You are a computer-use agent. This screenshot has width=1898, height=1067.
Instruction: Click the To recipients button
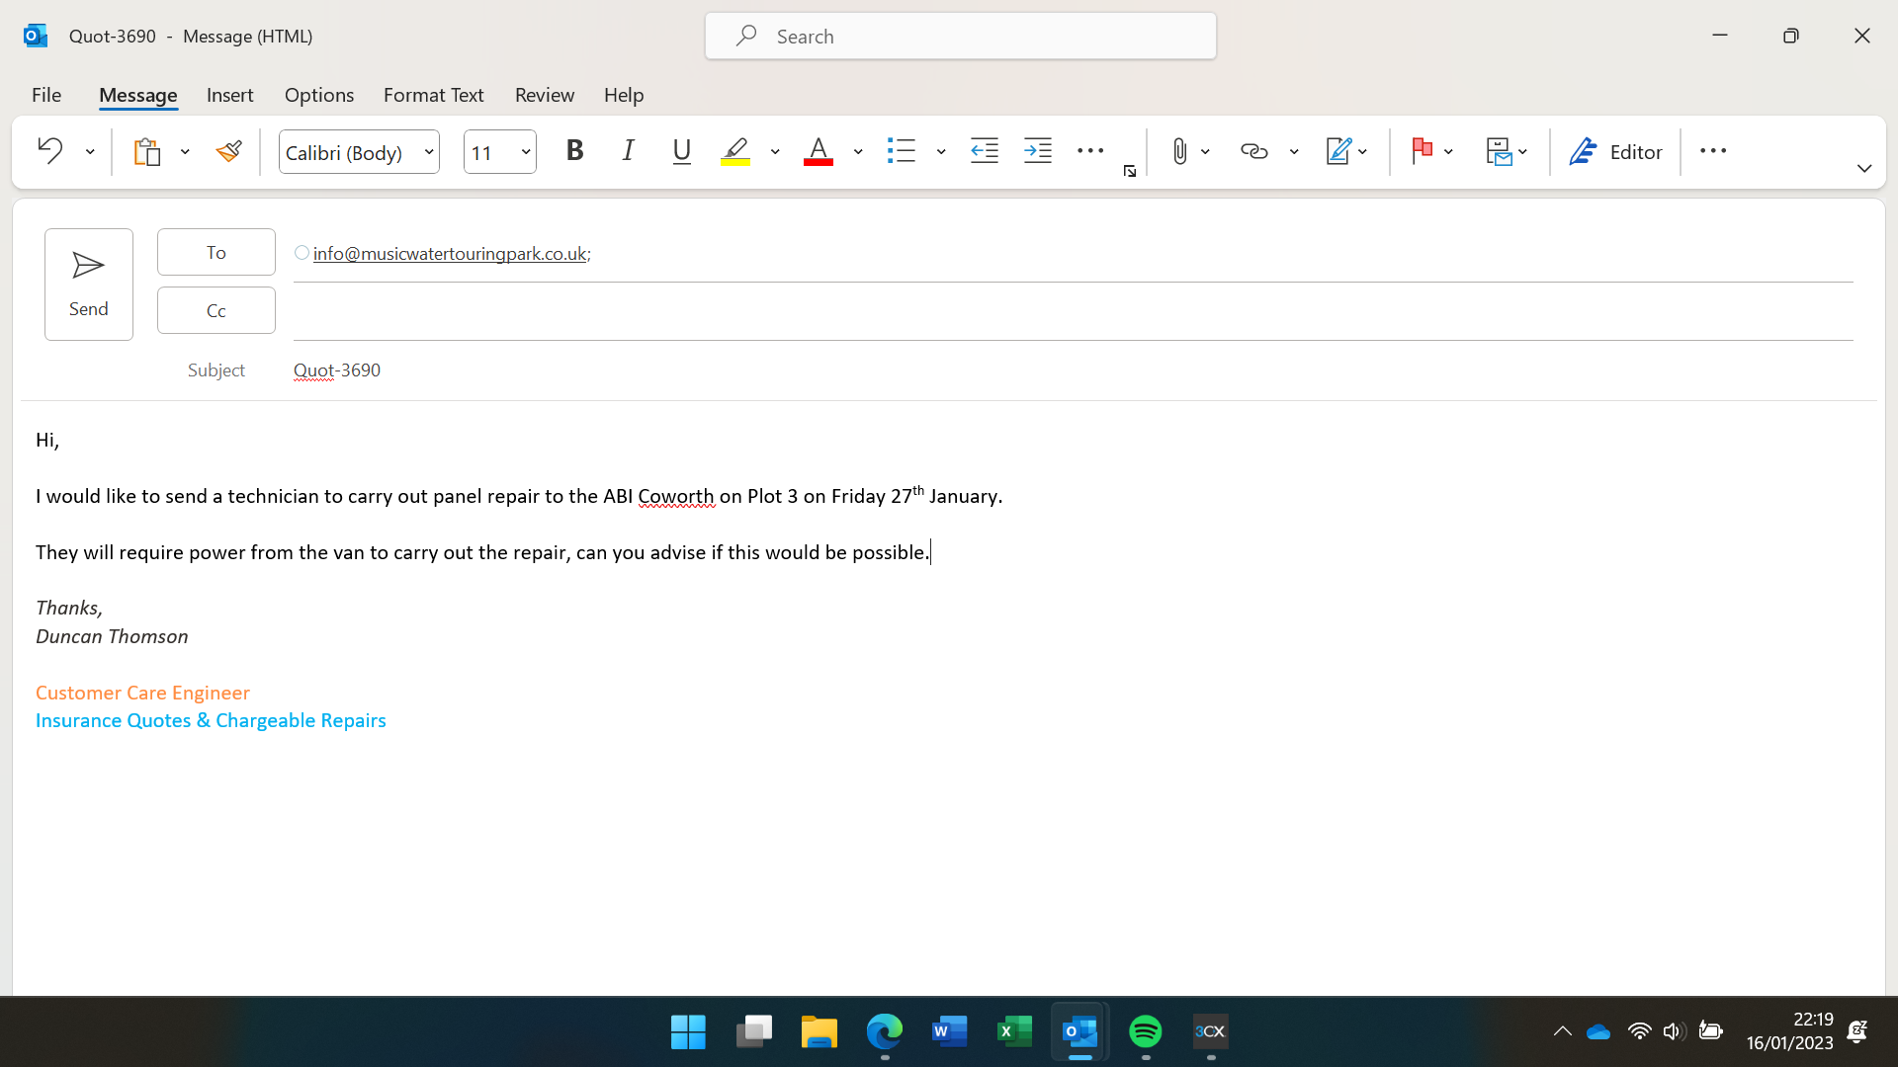click(216, 252)
